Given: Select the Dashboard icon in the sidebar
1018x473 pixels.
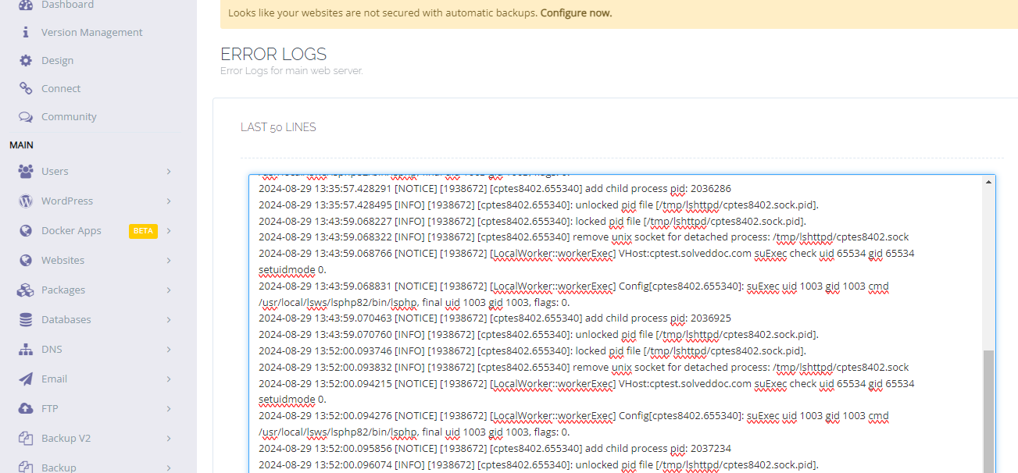Looking at the screenshot, I should click(24, 4).
